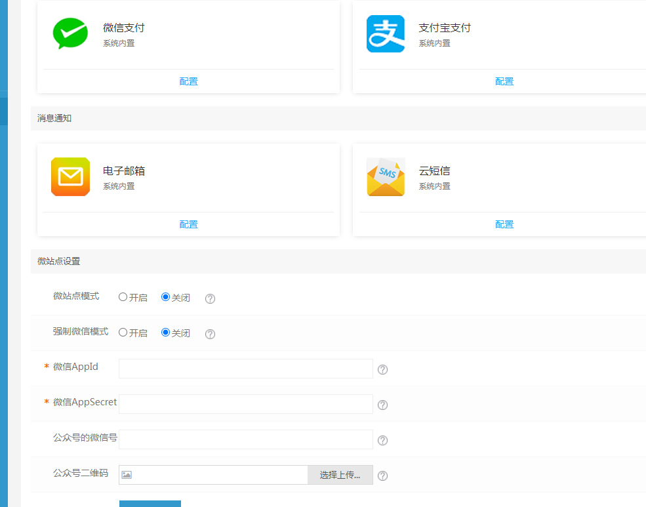Open 配置 under 云短信
Image resolution: width=646 pixels, height=507 pixels.
pos(504,224)
